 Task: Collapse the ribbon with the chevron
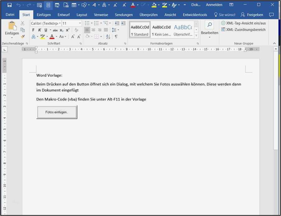pos(274,43)
